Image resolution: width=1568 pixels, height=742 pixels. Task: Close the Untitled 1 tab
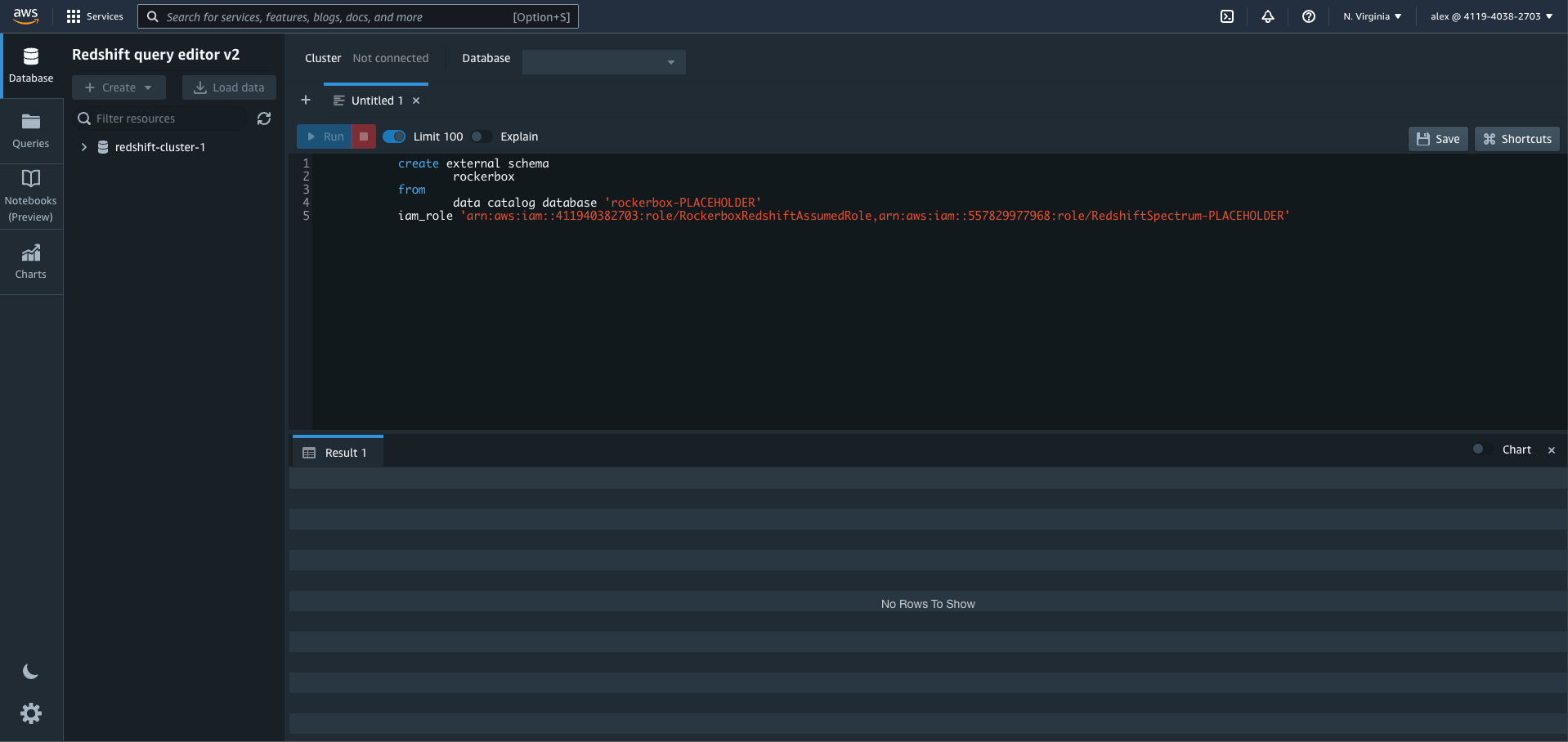[416, 101]
